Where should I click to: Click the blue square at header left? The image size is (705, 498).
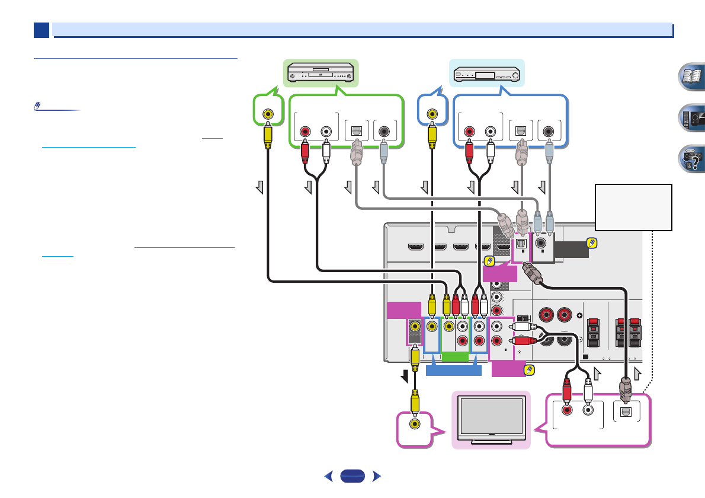click(41, 30)
